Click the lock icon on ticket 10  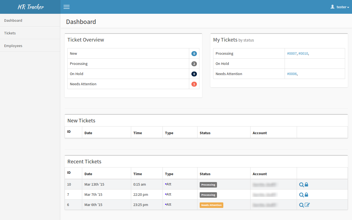coord(306,185)
